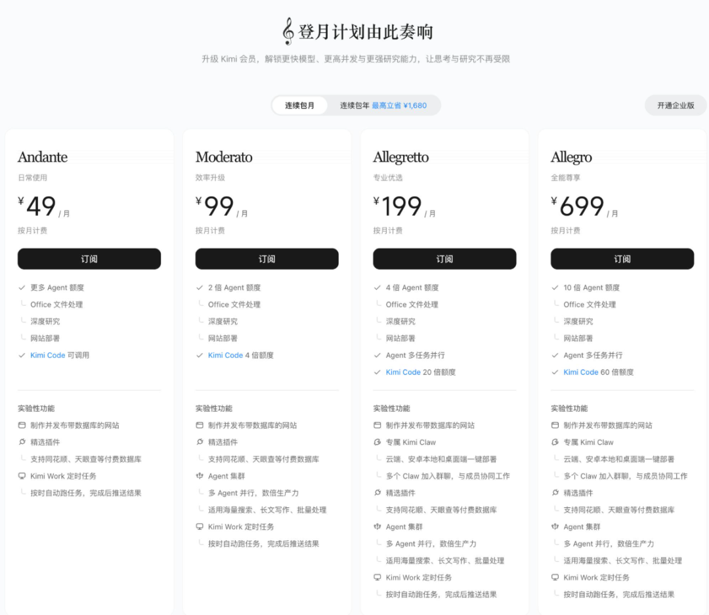Viewport: 709px width, 615px height.
Task: Click 网站部署 in Allegro card
Action: (x=578, y=338)
